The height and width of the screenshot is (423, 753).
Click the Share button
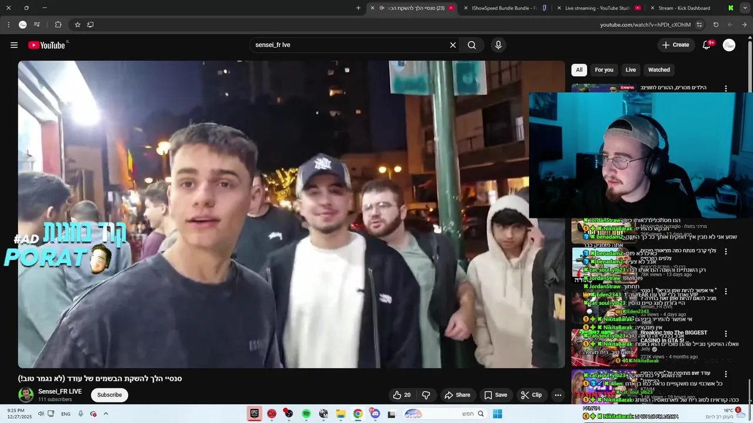[x=457, y=395]
